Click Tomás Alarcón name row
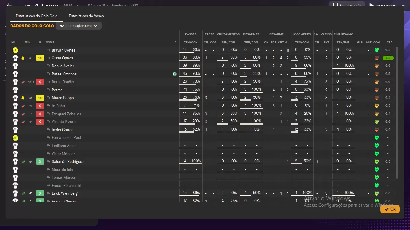The image size is (410, 230). tap(64, 177)
